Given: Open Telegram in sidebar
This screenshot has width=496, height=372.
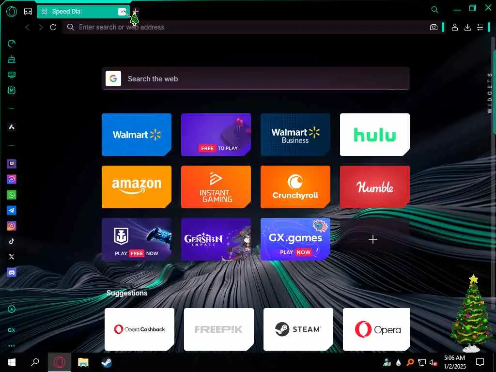Looking at the screenshot, I should [12, 210].
